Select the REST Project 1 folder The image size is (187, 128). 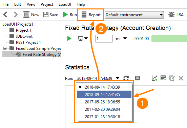point(25,42)
